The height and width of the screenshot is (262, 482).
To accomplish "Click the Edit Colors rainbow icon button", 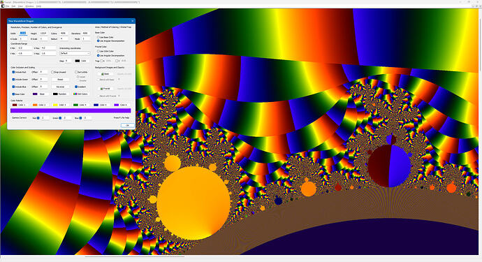I will [x=81, y=94].
